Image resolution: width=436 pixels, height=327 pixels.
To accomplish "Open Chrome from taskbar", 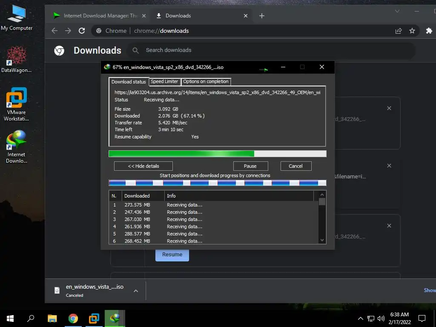I will click(73, 318).
